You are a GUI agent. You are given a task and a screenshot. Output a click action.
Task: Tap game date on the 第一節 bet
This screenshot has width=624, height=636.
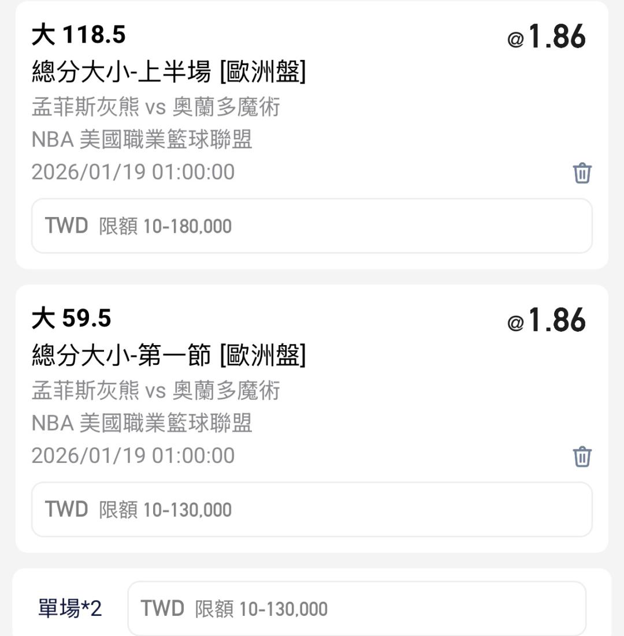pyautogui.click(x=133, y=455)
